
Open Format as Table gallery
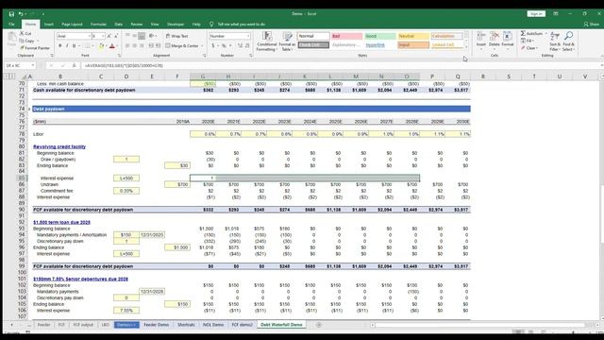point(287,42)
